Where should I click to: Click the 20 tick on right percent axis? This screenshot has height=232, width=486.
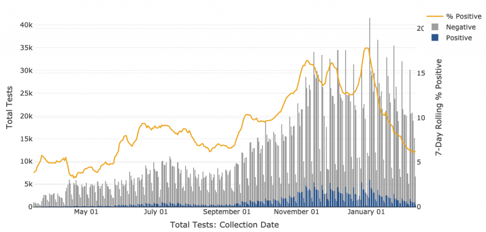tap(420, 28)
